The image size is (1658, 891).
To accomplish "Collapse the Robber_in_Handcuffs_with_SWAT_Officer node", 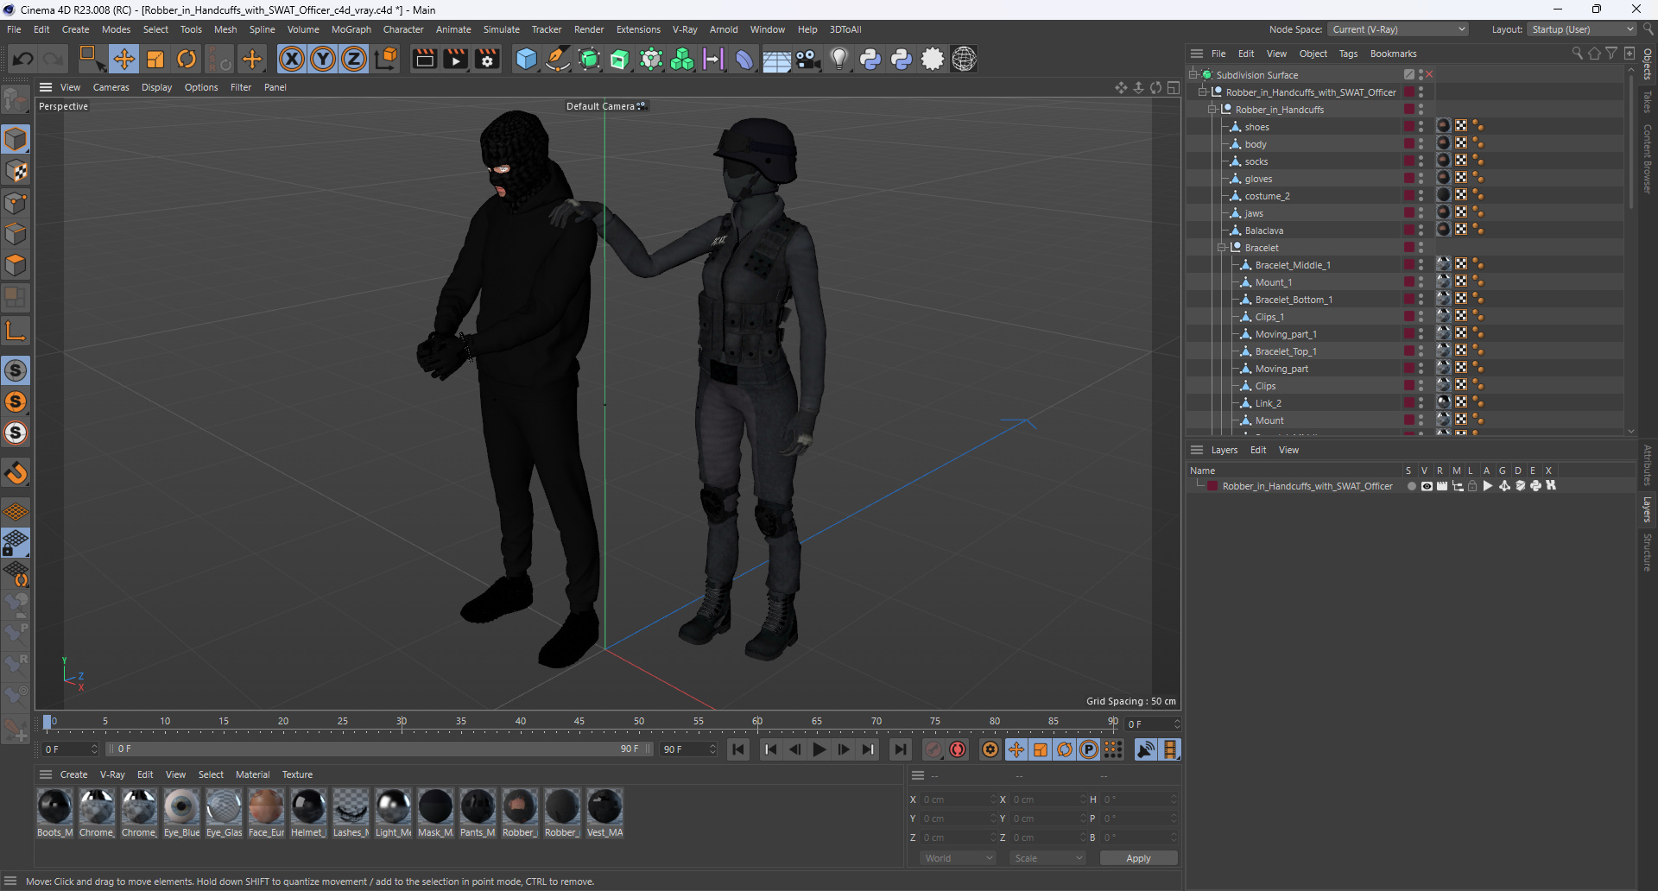I will (1203, 92).
